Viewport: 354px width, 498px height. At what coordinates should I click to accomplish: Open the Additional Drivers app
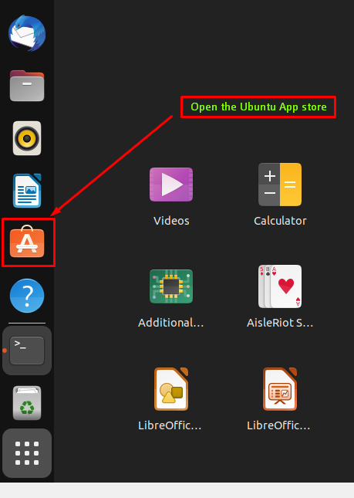tap(171, 286)
